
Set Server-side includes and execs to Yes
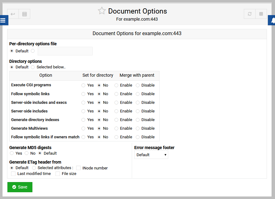(83, 103)
